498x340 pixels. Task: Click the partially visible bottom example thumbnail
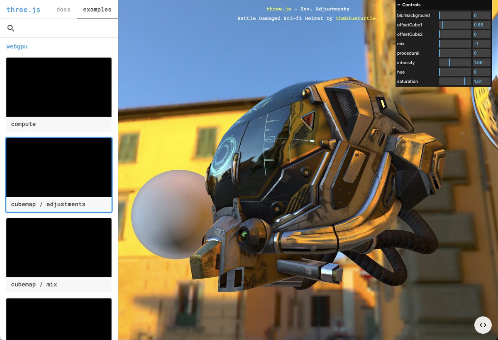click(x=59, y=319)
